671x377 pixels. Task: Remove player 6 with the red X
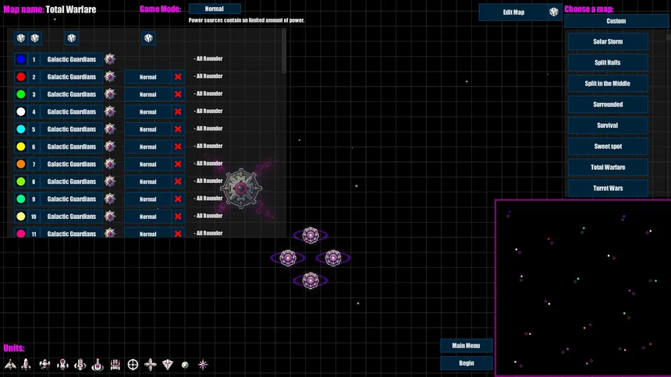(x=178, y=146)
